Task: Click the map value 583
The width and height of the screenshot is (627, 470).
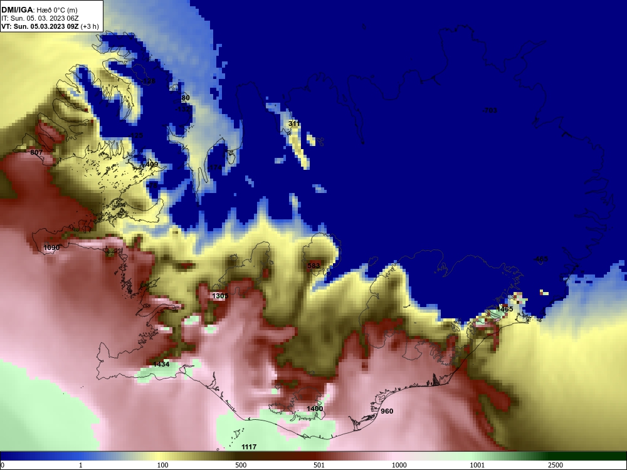Action: tap(314, 266)
